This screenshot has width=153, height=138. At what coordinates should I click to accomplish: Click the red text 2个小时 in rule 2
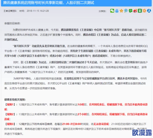click(82, 114)
